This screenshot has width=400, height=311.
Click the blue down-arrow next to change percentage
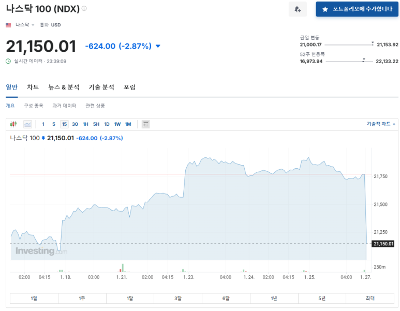point(158,46)
